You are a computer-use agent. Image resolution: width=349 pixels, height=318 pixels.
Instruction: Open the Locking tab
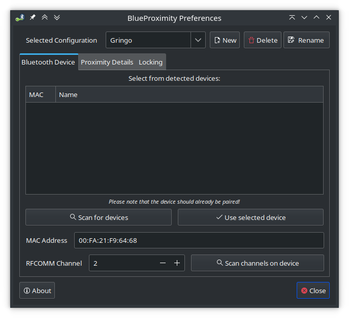coord(151,62)
